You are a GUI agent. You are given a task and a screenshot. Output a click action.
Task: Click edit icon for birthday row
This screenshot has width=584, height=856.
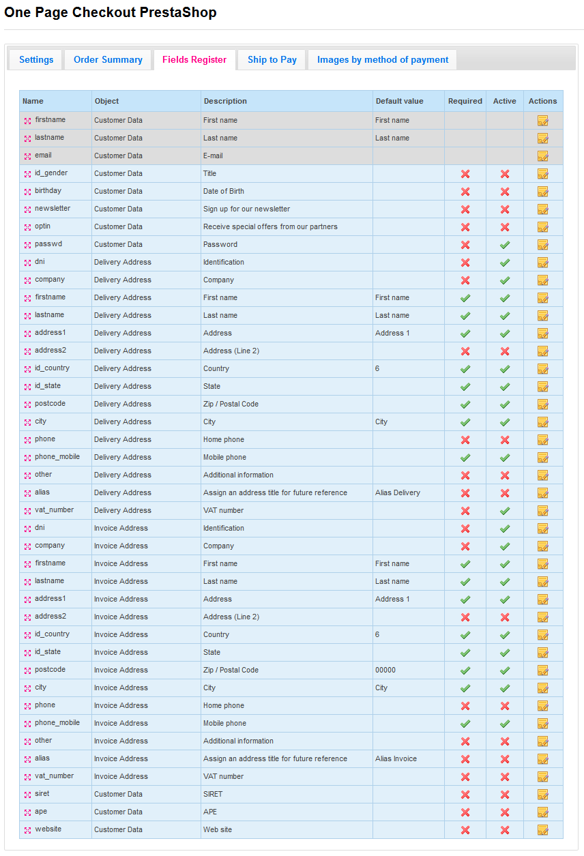point(543,192)
